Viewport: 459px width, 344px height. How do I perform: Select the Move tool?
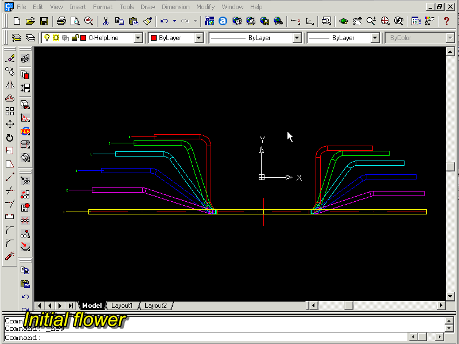click(10, 124)
